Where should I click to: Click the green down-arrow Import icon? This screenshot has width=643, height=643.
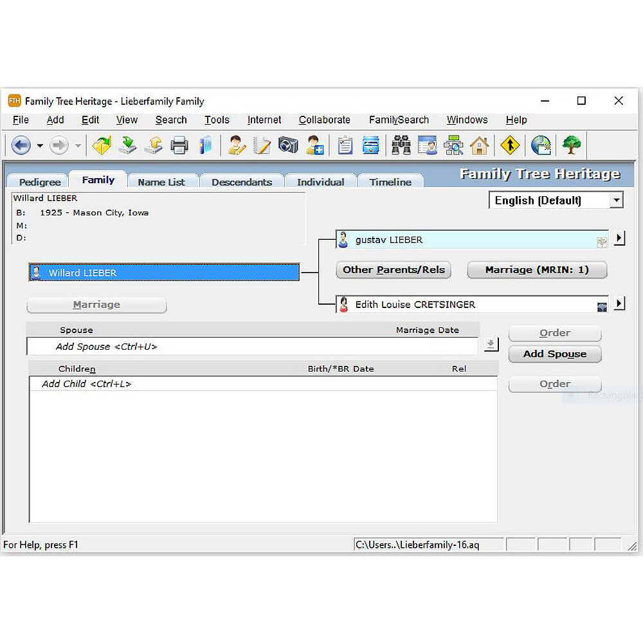click(x=127, y=145)
